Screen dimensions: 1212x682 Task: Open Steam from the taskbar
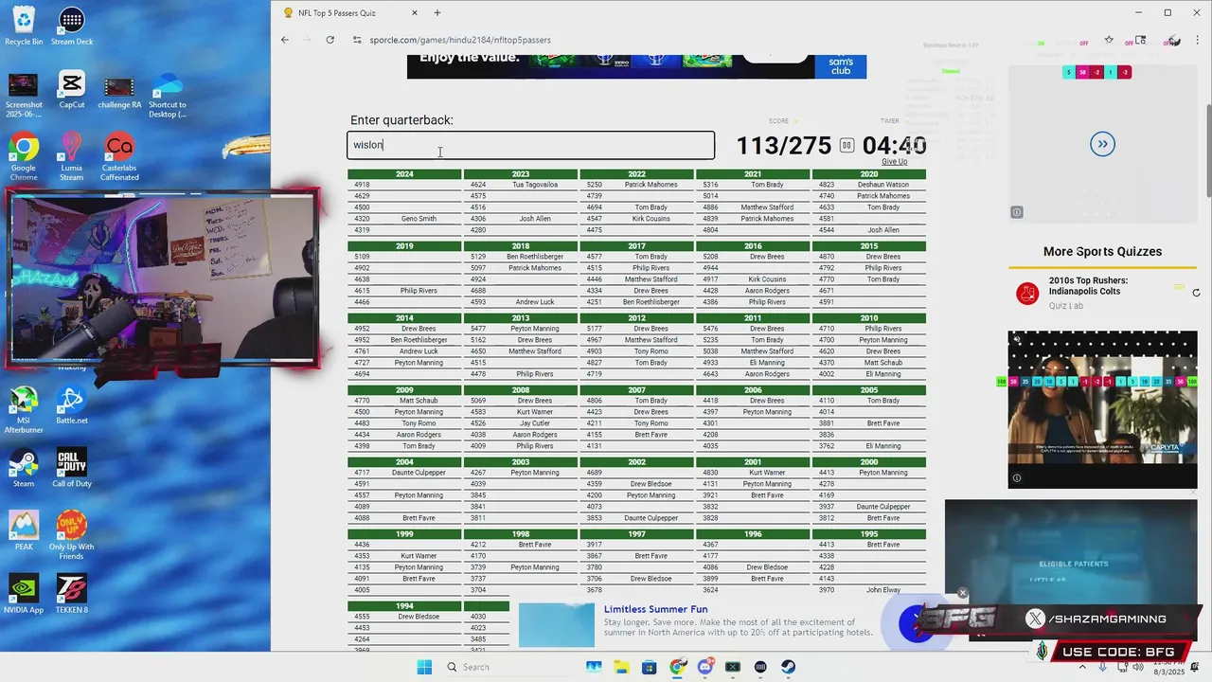pos(788,667)
